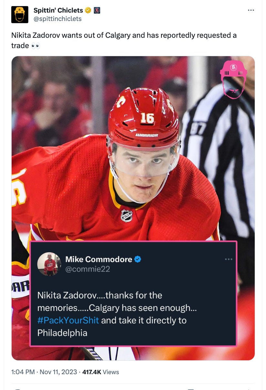This screenshot has width=266, height=390.
Task: Click the pink Spittin' Chiclets watermark logo
Action: 233,79
